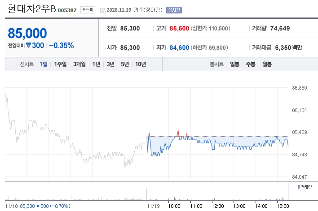Click the 하한가 59,800 text

209,47
